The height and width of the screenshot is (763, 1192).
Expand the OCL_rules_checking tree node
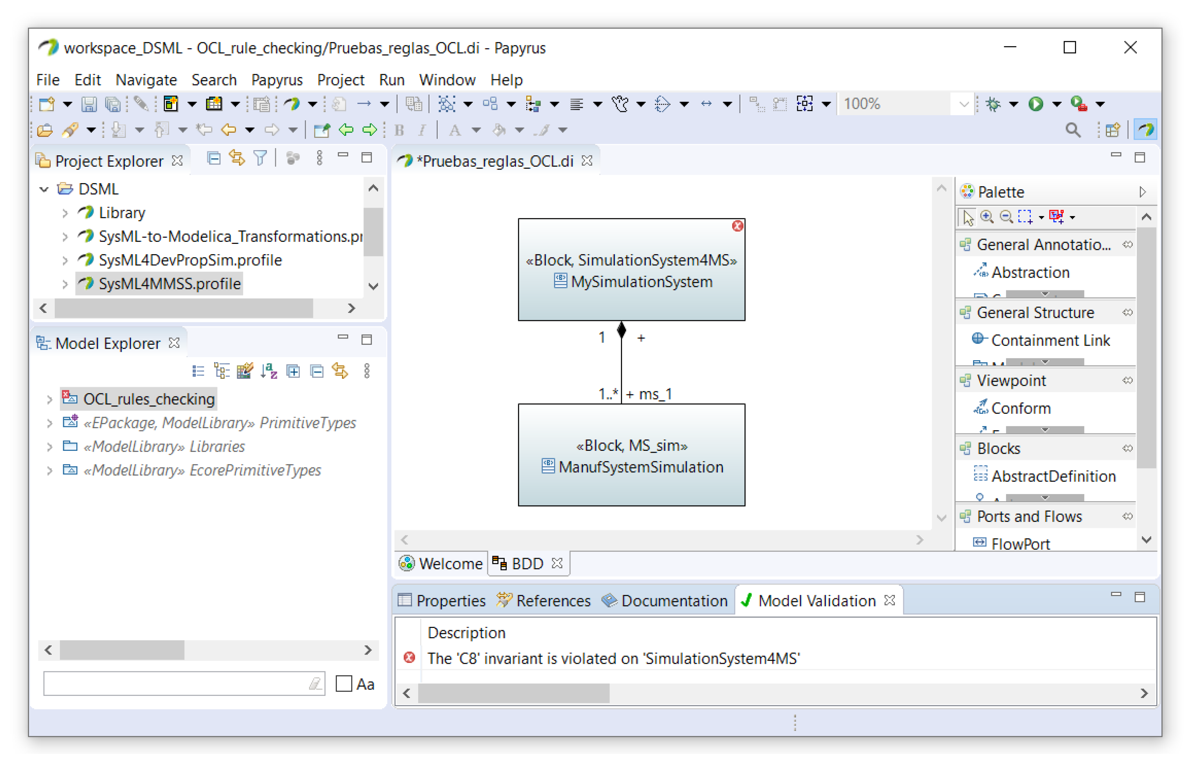50,400
